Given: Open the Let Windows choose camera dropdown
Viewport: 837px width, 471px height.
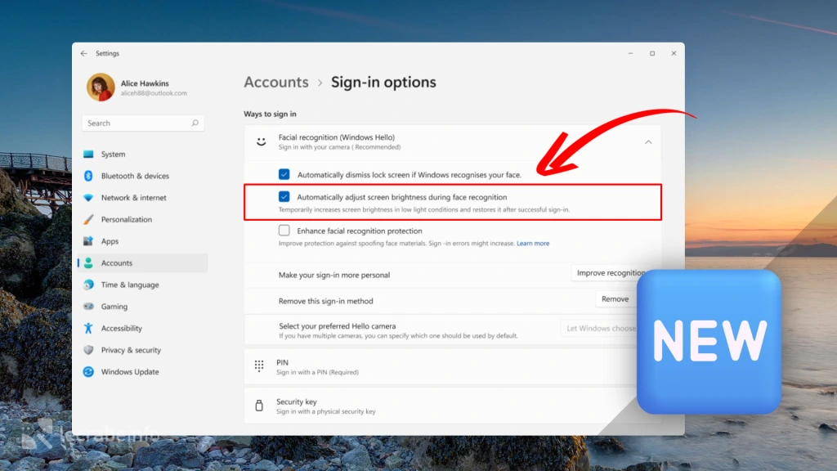Looking at the screenshot, I should tap(600, 329).
